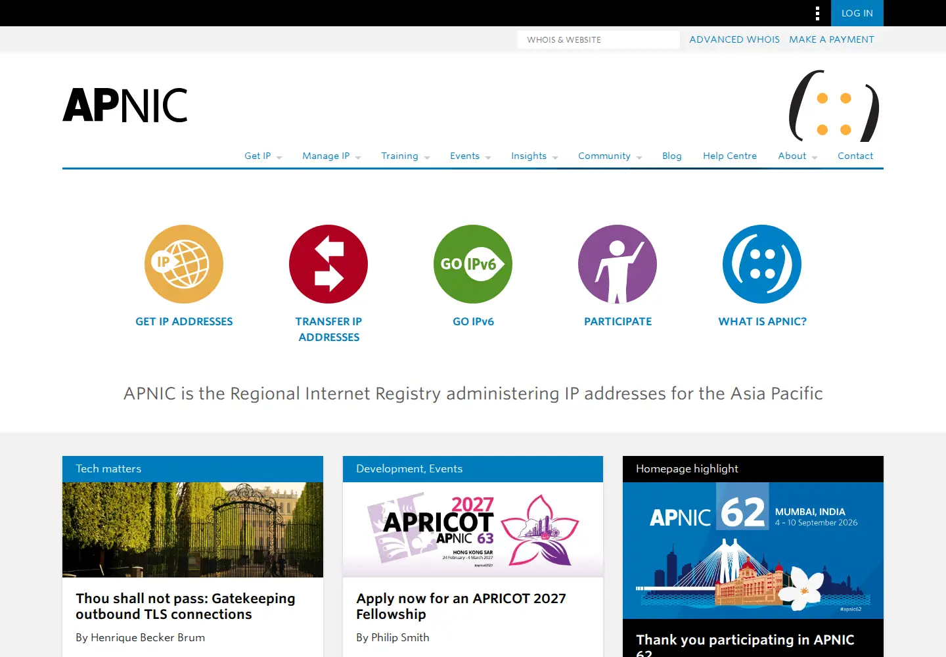Screen dimensions: 946x657
Task: Click the LOG IN button
Action: pos(857,13)
